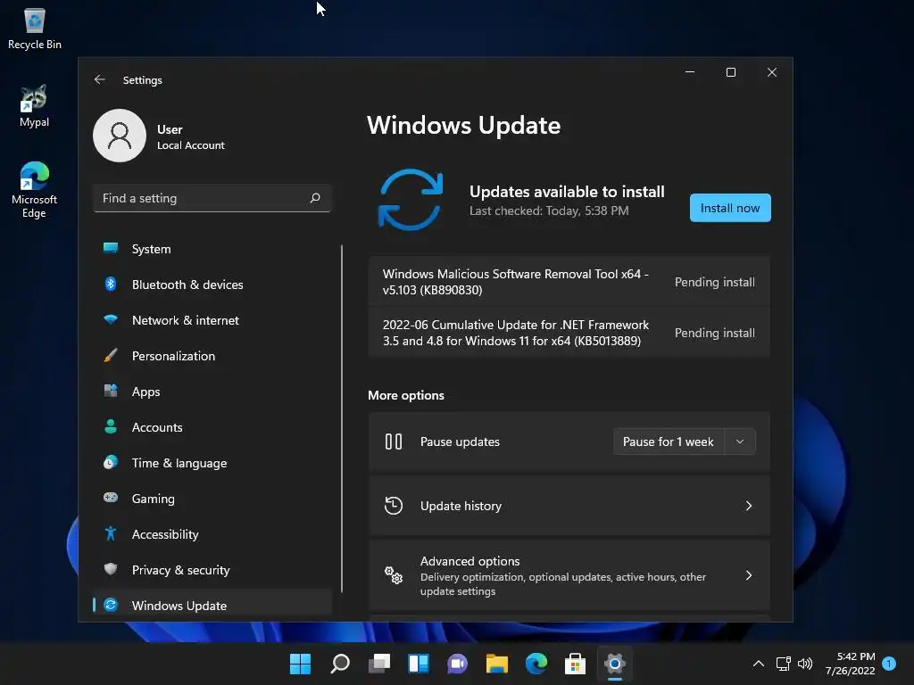The image size is (914, 685).
Task: Click the back arrow in Settings
Action: tap(99, 79)
